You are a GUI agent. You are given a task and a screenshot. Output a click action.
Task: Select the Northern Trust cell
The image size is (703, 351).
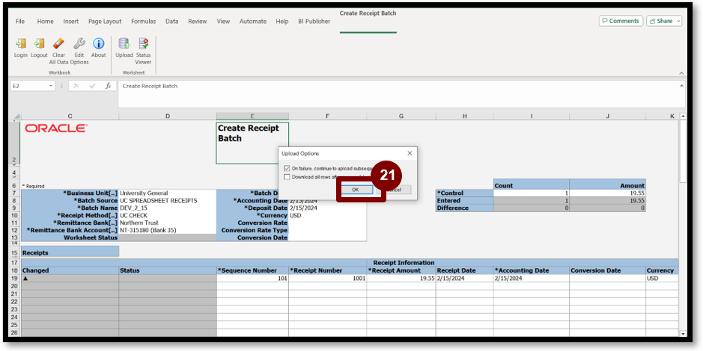coord(168,223)
